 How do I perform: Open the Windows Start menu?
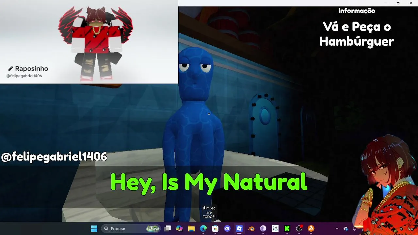point(94,228)
